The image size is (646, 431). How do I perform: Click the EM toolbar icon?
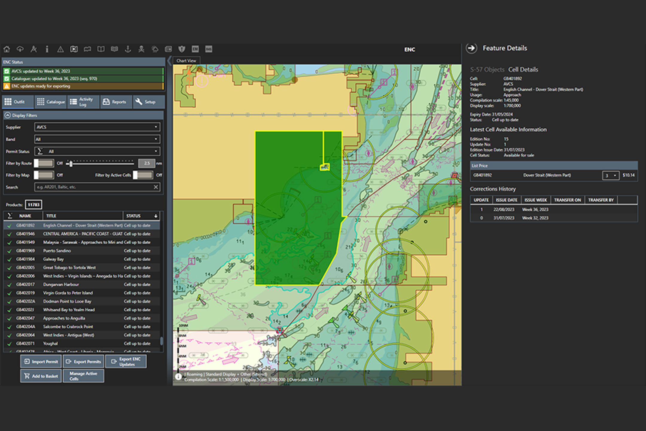point(195,49)
